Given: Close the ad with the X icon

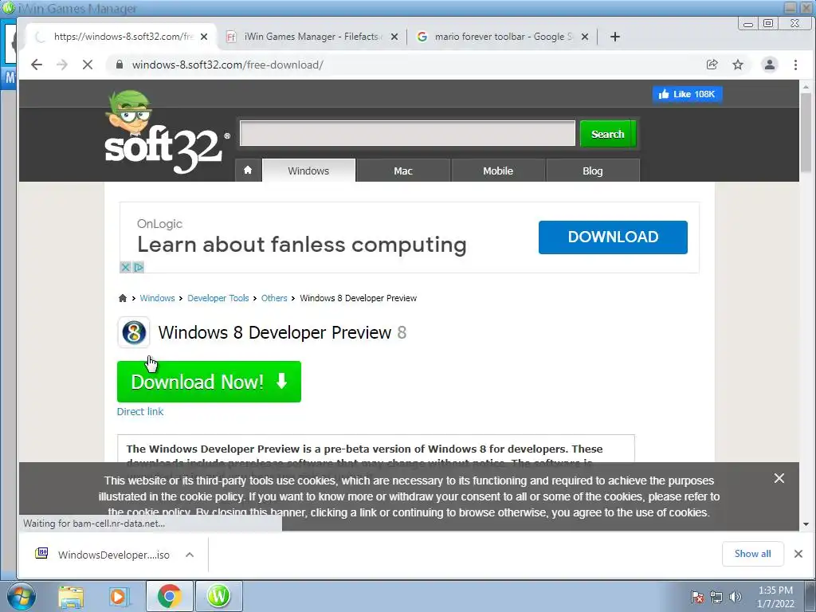Looking at the screenshot, I should click(x=125, y=268).
